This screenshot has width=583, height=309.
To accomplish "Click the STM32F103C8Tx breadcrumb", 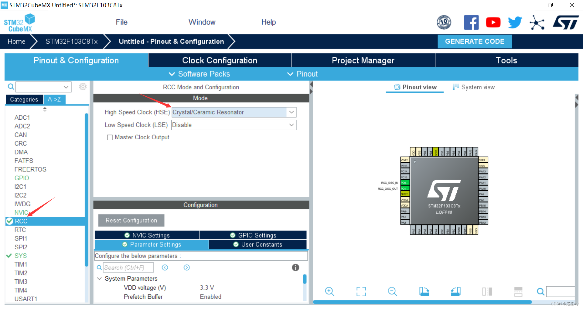I will 71,42.
